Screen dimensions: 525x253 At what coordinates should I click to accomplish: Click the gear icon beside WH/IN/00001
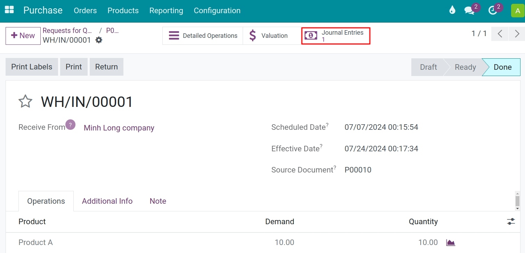(99, 40)
